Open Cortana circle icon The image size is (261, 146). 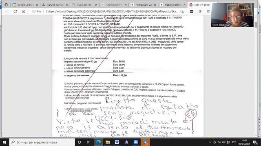[x=80, y=142]
